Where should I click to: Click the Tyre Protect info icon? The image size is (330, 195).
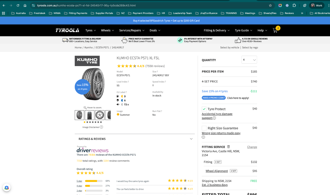214,118
